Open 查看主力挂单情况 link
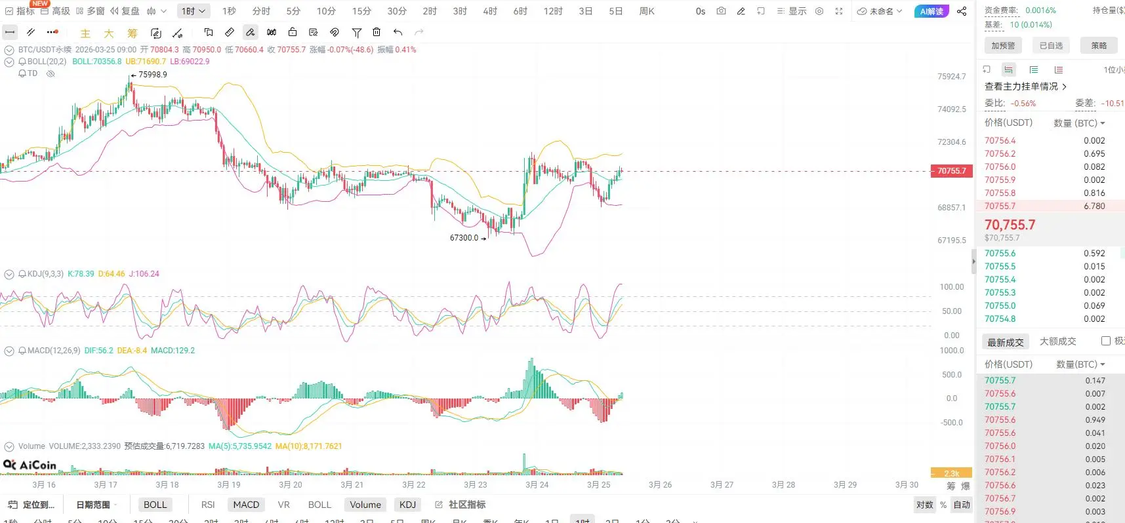1125x523 pixels. pyautogui.click(x=1026, y=87)
